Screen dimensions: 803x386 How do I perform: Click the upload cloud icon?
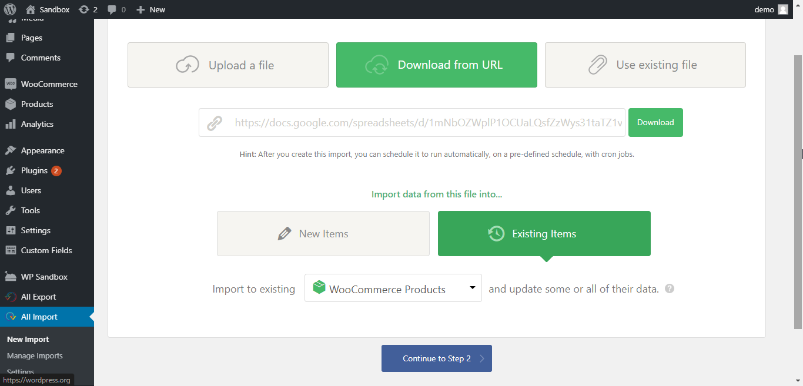click(x=188, y=65)
